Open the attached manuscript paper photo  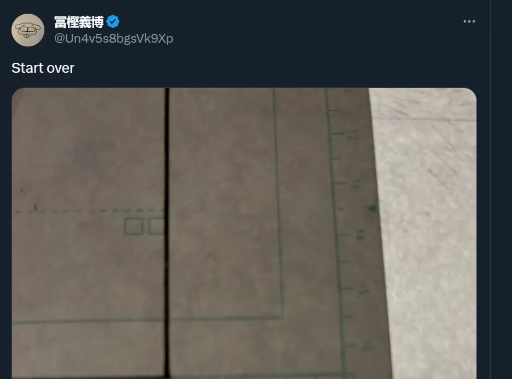244,233
